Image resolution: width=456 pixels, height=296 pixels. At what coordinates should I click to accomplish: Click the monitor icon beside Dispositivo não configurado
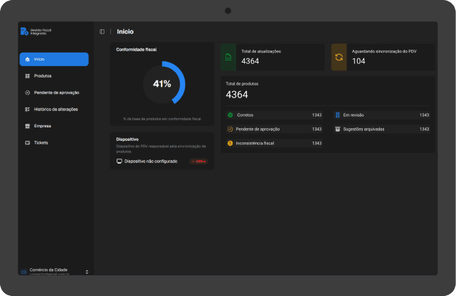[120, 162]
